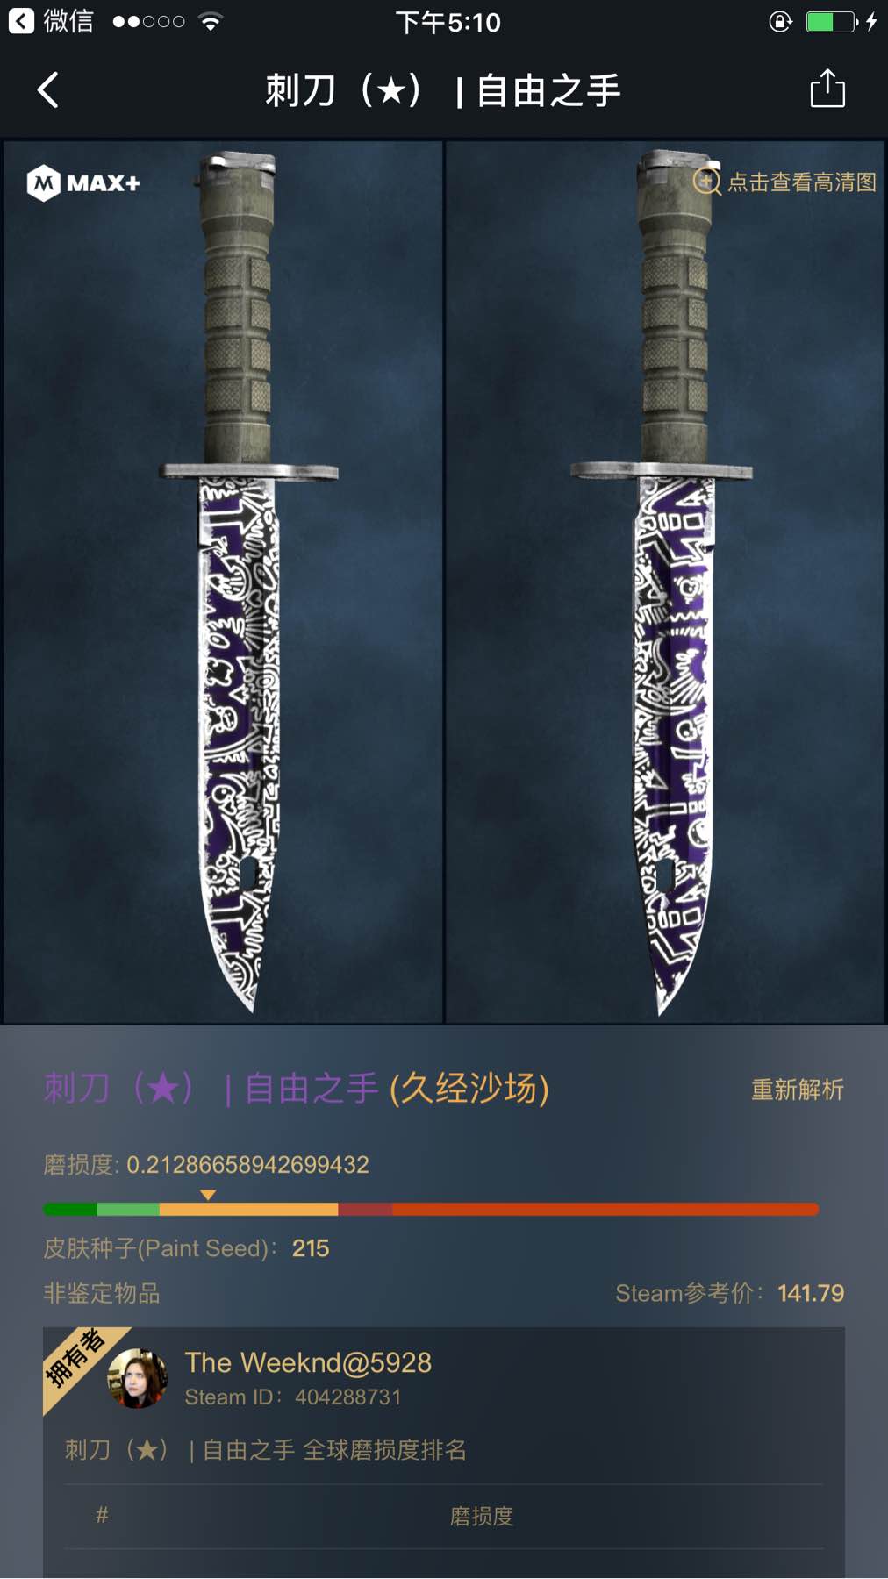This screenshot has height=1579, width=888.
Task: Tap 重新解析 to re-analyze the item
Action: pos(797,1090)
